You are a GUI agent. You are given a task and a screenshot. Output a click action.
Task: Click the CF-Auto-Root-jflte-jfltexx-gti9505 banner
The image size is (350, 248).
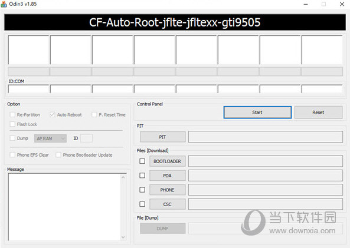tap(175, 22)
